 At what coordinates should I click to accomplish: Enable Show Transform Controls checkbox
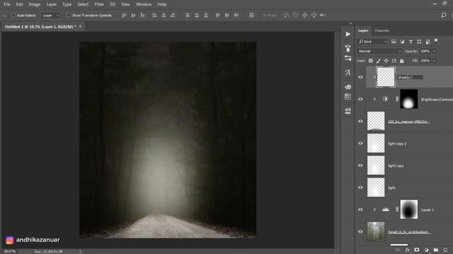click(69, 15)
